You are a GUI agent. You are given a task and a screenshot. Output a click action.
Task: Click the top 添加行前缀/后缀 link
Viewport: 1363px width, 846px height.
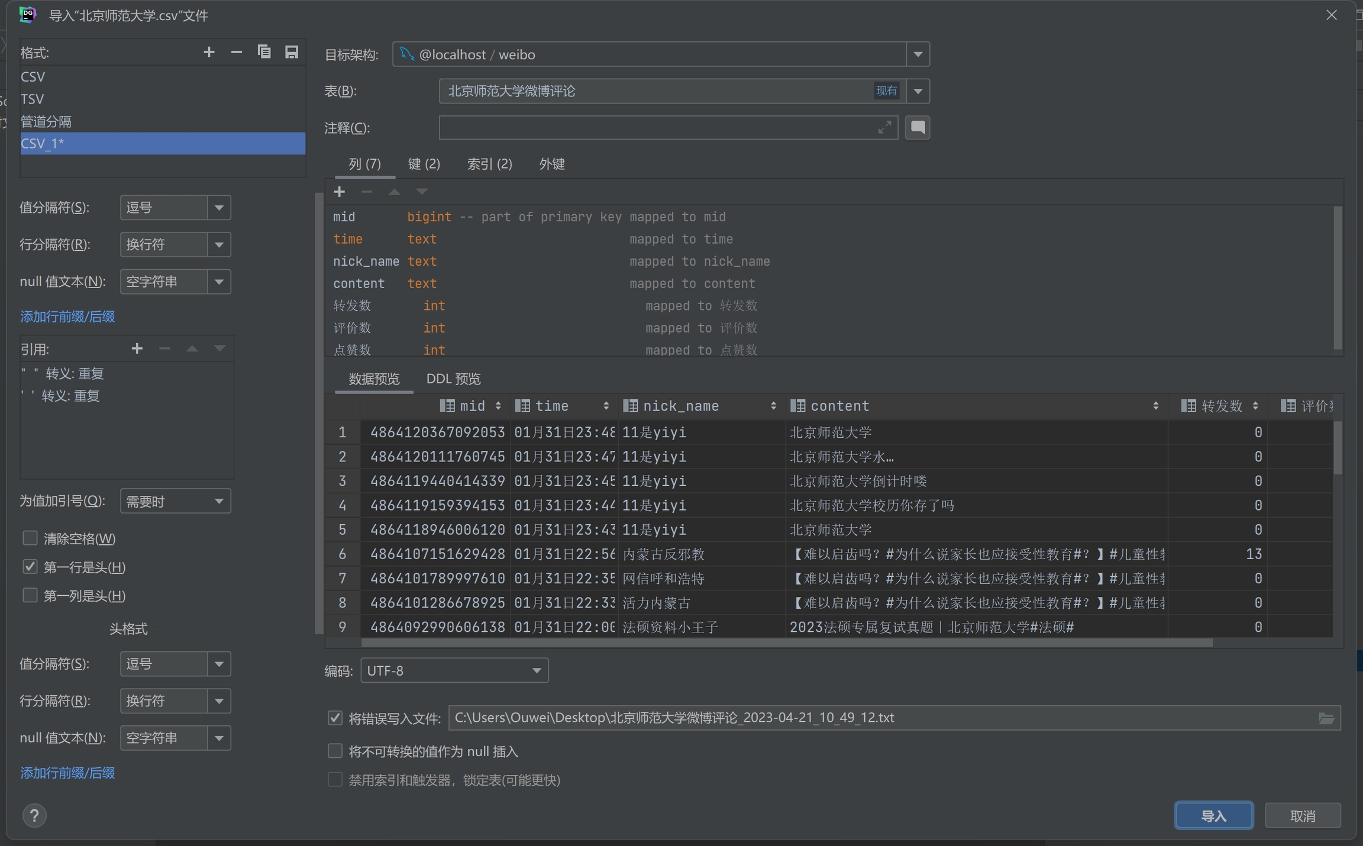click(67, 317)
